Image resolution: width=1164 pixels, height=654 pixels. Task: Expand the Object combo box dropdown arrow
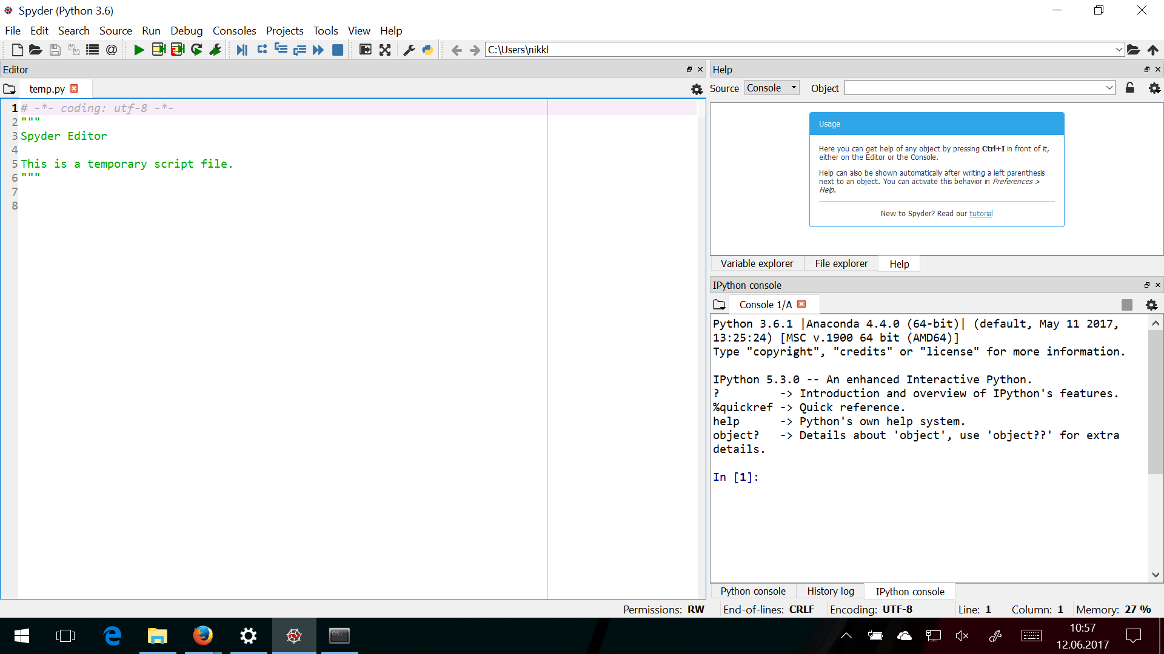[x=1109, y=88]
